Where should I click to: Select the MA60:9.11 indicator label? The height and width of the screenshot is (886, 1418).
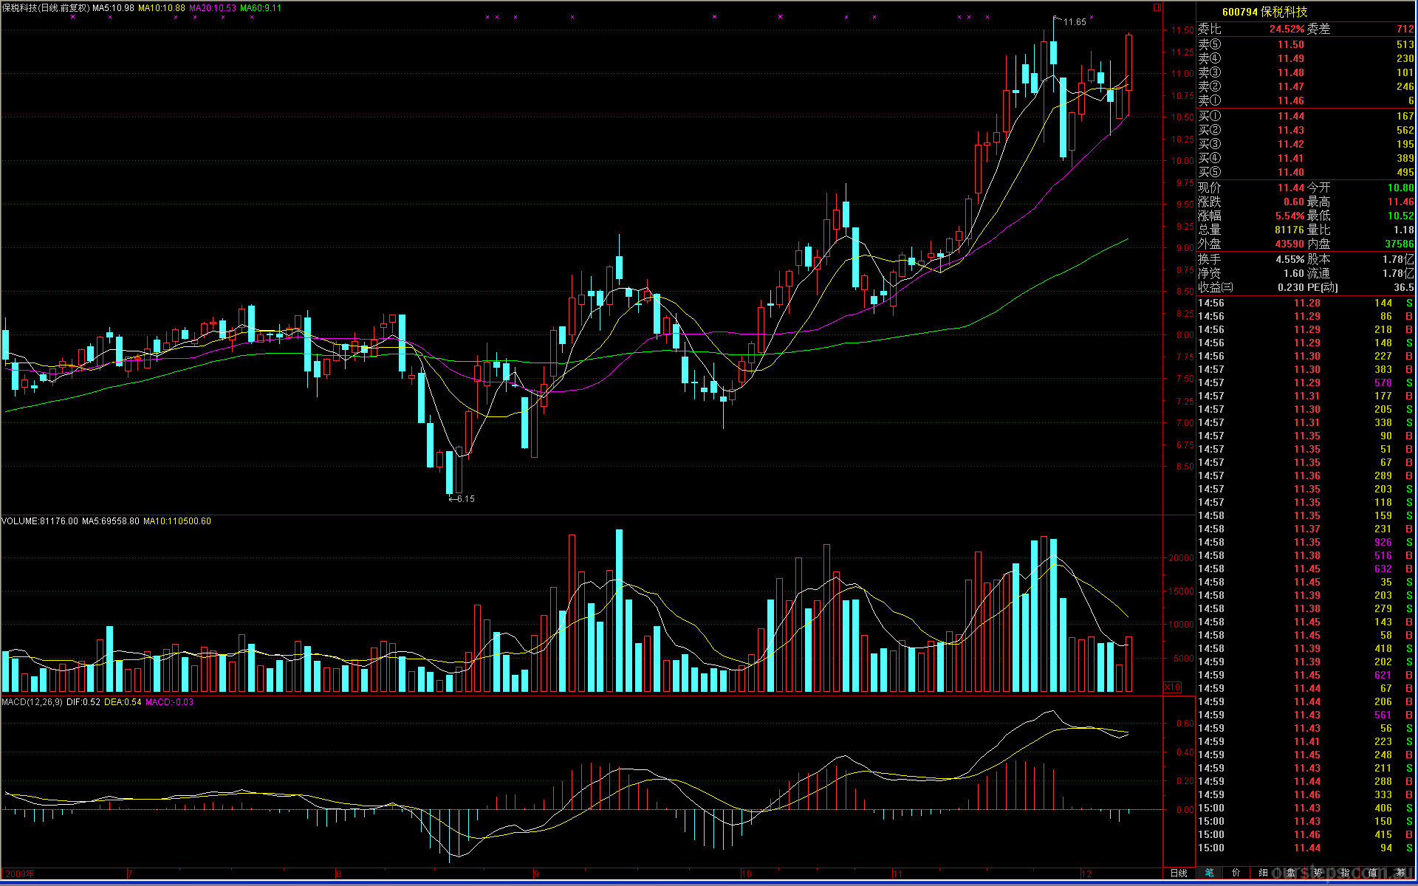click(261, 8)
